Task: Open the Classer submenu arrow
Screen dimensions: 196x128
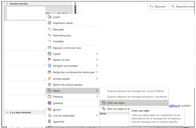Action: (x=97, y=54)
